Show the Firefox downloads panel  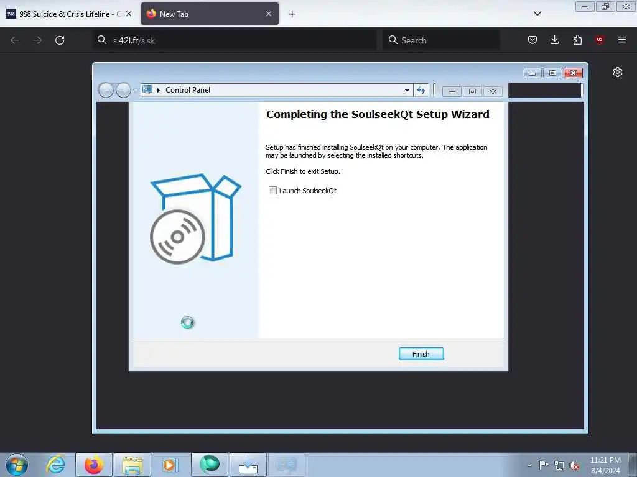point(554,40)
